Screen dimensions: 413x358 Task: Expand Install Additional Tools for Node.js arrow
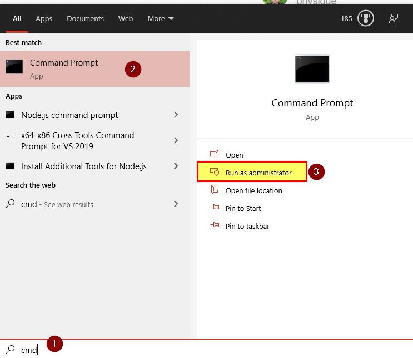(x=176, y=166)
